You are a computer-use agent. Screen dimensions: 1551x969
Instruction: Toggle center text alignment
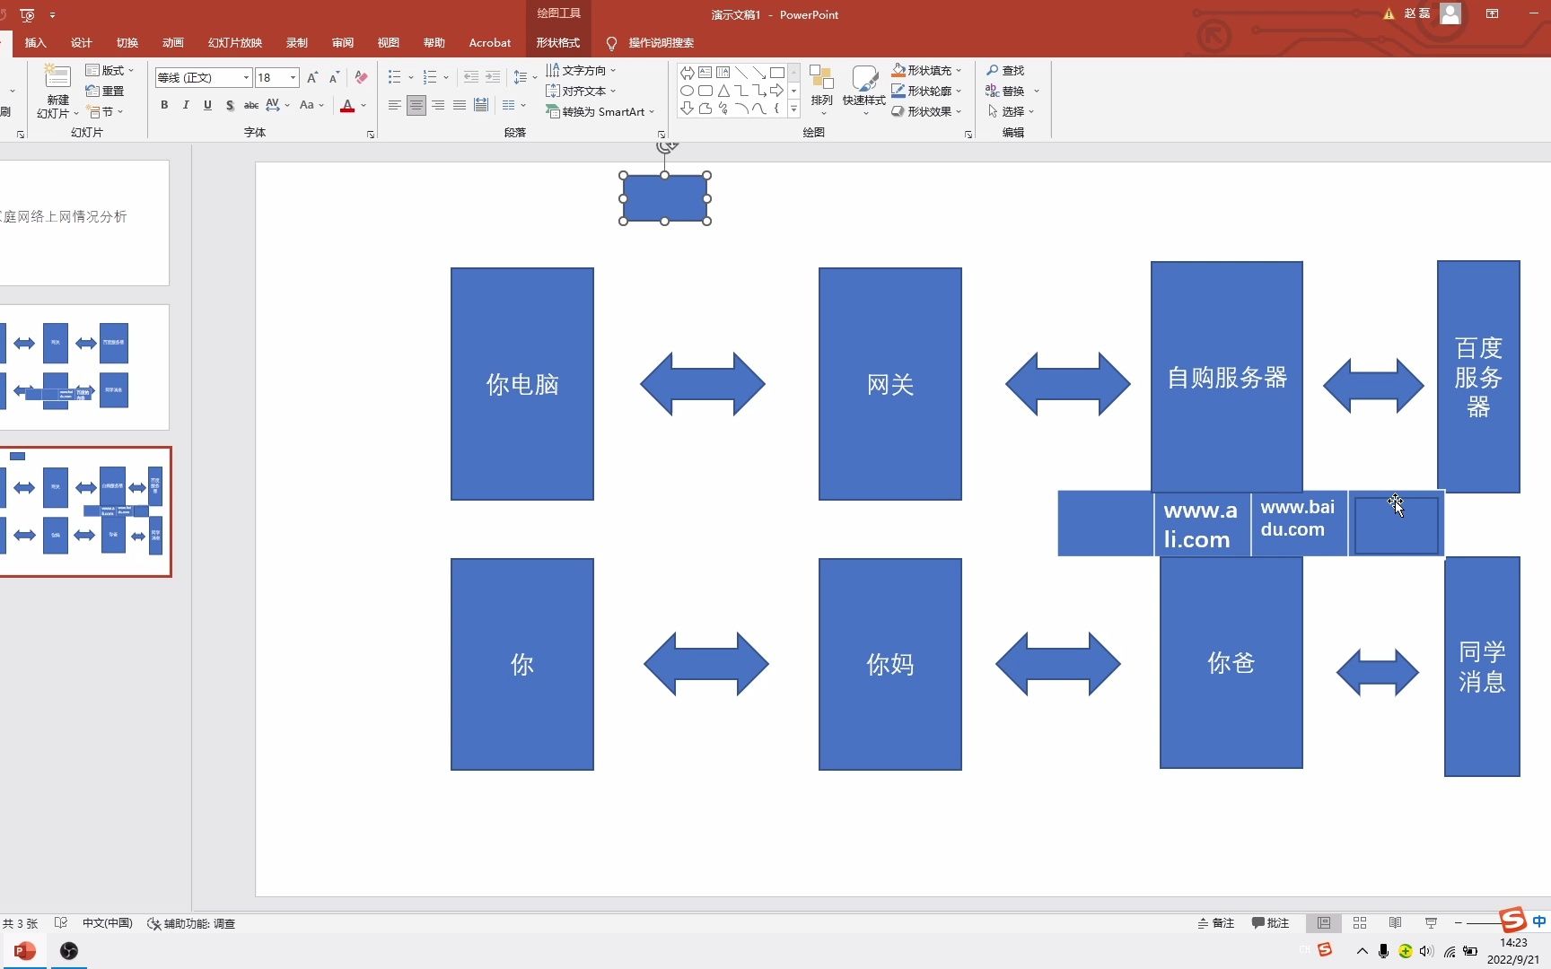(416, 105)
